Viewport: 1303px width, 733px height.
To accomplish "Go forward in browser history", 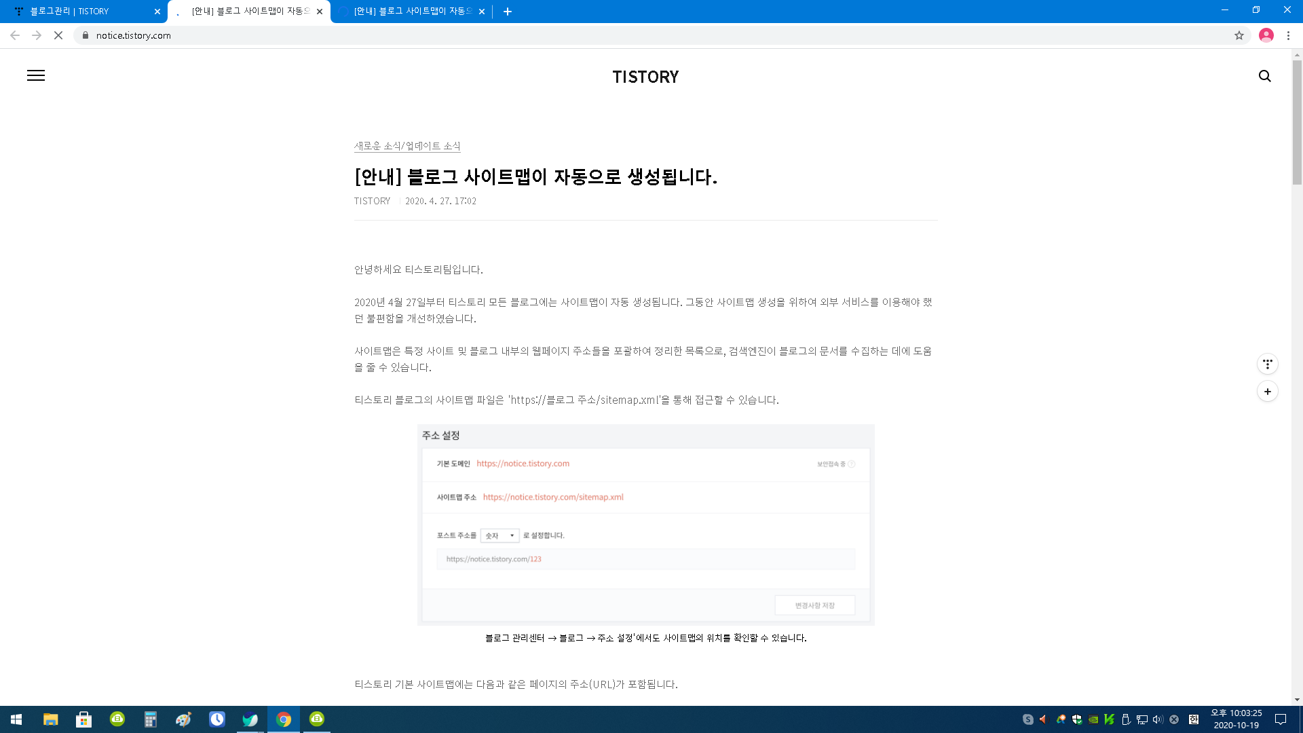I will pos(37,35).
